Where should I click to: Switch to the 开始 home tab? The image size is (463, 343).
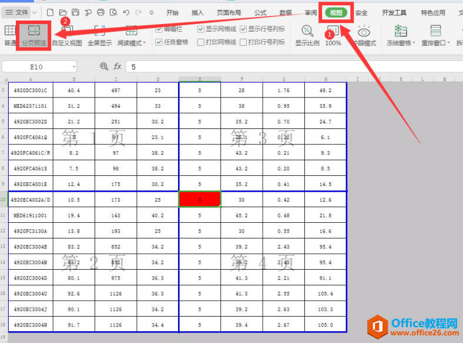[x=172, y=13]
